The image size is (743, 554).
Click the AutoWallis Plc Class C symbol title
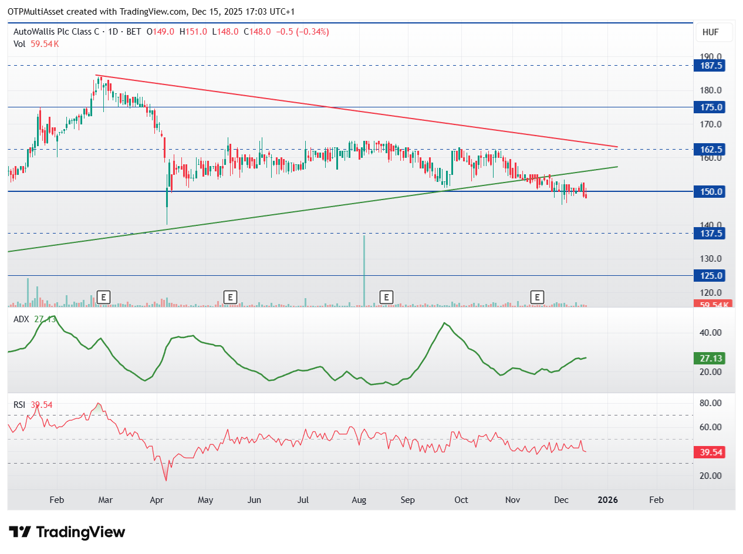(56, 32)
